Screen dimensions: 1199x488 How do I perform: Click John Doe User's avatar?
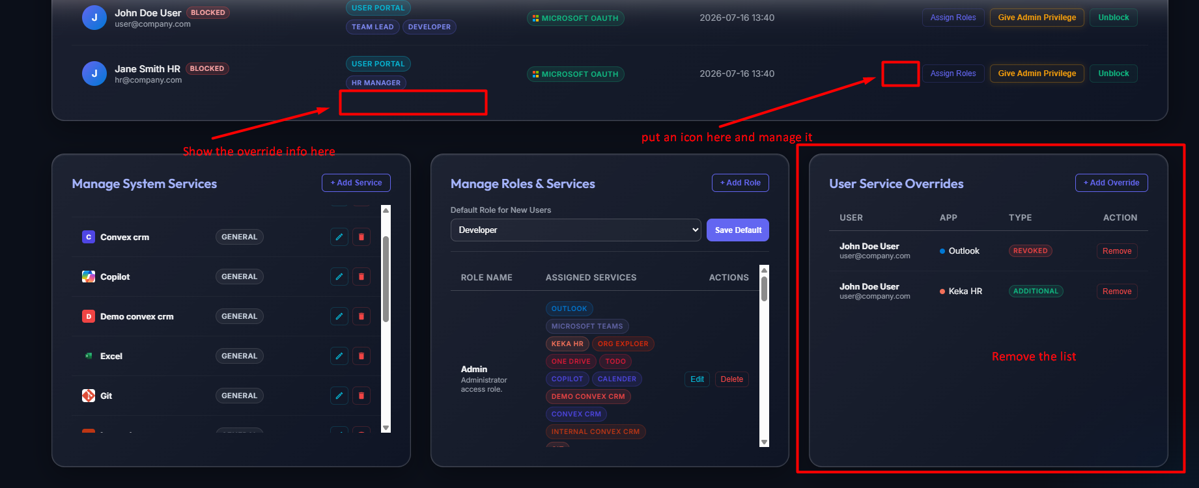(x=94, y=18)
